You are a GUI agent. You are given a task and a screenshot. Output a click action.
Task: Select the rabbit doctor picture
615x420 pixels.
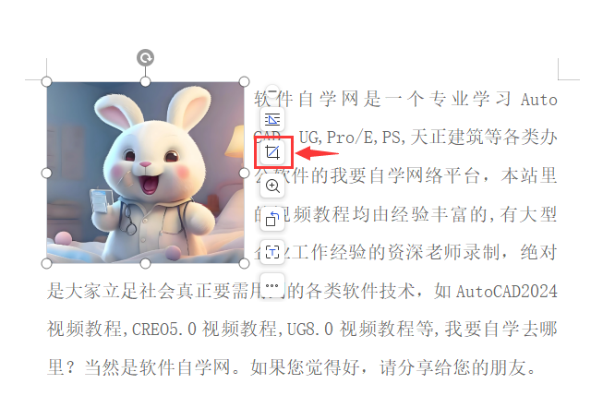pos(145,173)
